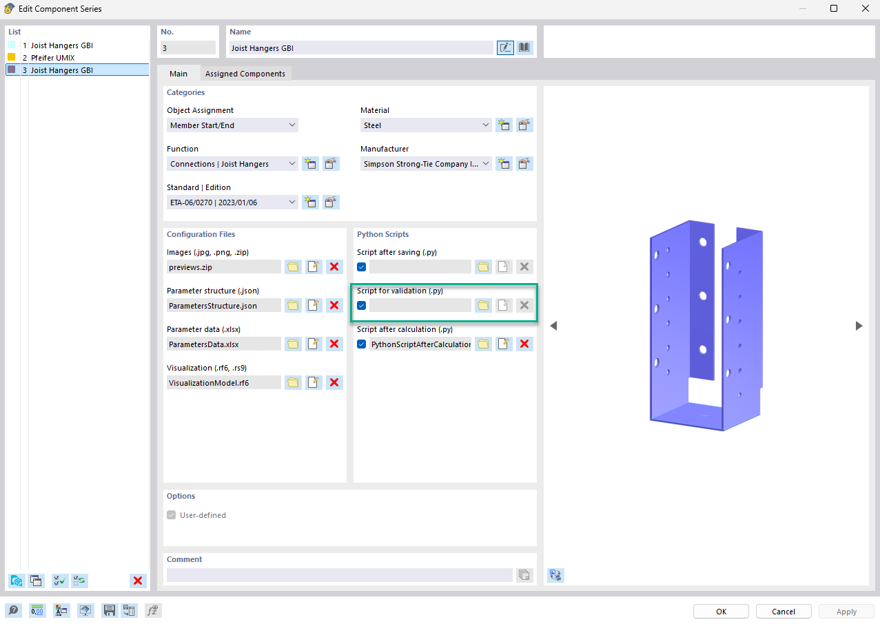Switch to Assigned Components tab

coord(245,74)
